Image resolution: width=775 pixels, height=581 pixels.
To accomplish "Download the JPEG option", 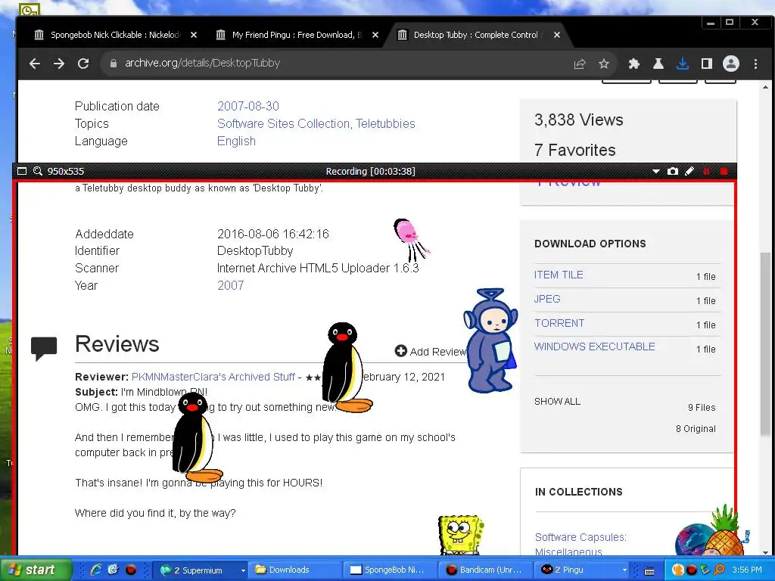I will (x=547, y=299).
